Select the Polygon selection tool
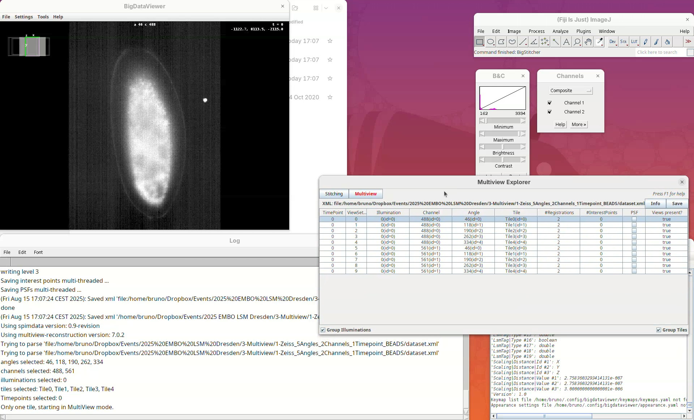 [x=501, y=42]
